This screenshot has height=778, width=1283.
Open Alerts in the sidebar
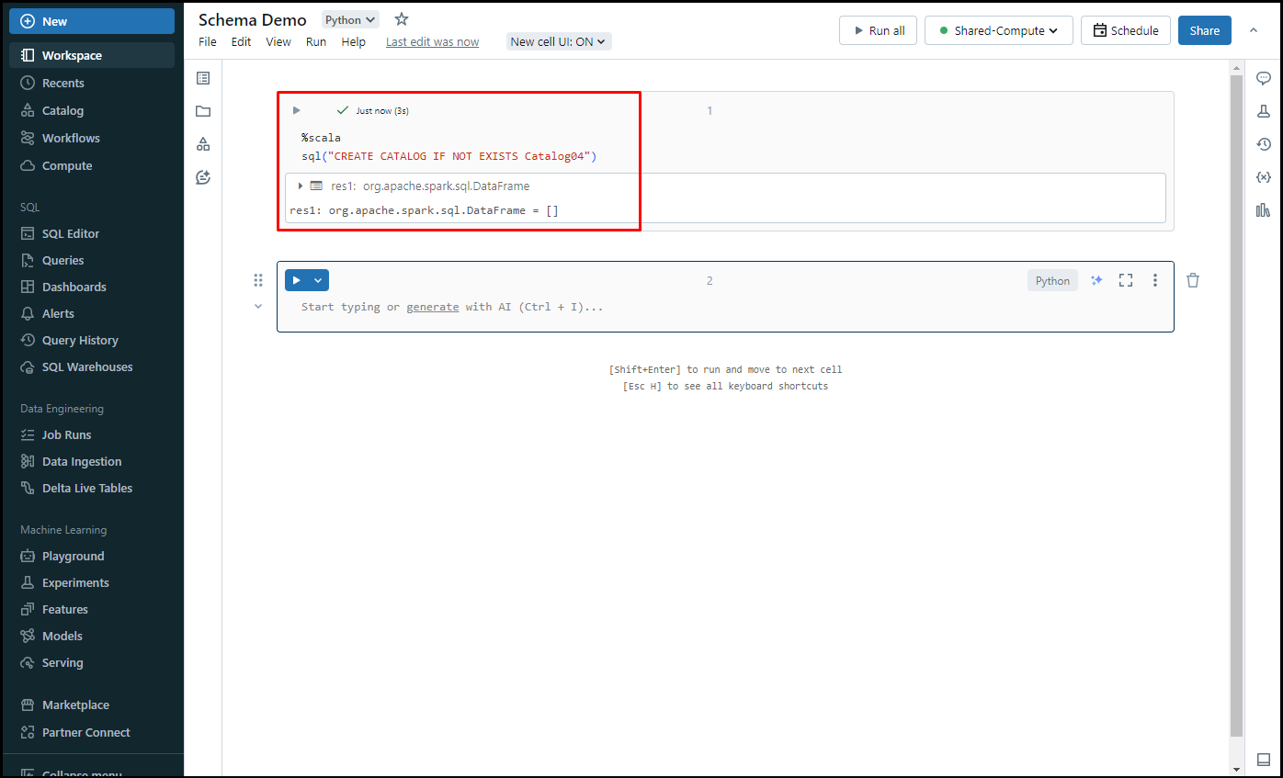pyautogui.click(x=92, y=313)
